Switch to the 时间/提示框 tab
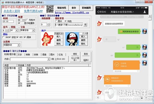 tap(10, 55)
